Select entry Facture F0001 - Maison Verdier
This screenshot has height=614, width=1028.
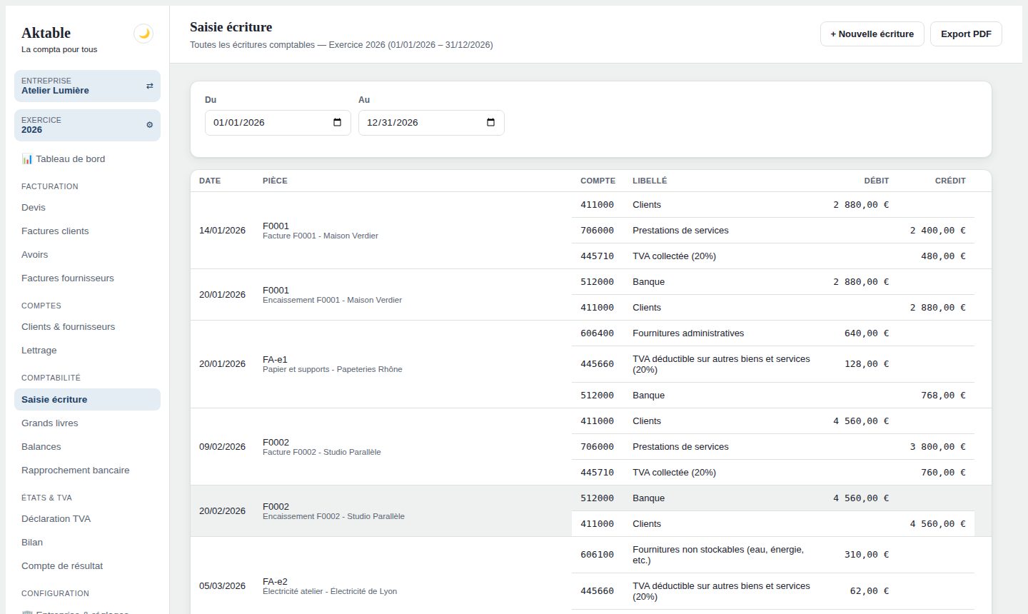pos(321,236)
